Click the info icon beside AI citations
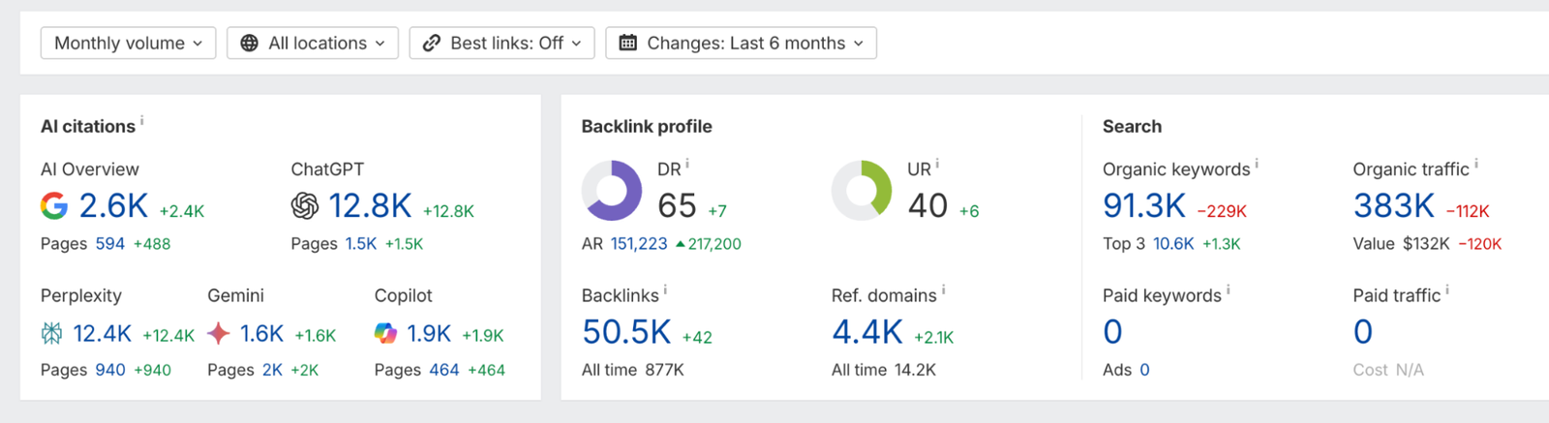The height and width of the screenshot is (423, 1549). point(142,121)
